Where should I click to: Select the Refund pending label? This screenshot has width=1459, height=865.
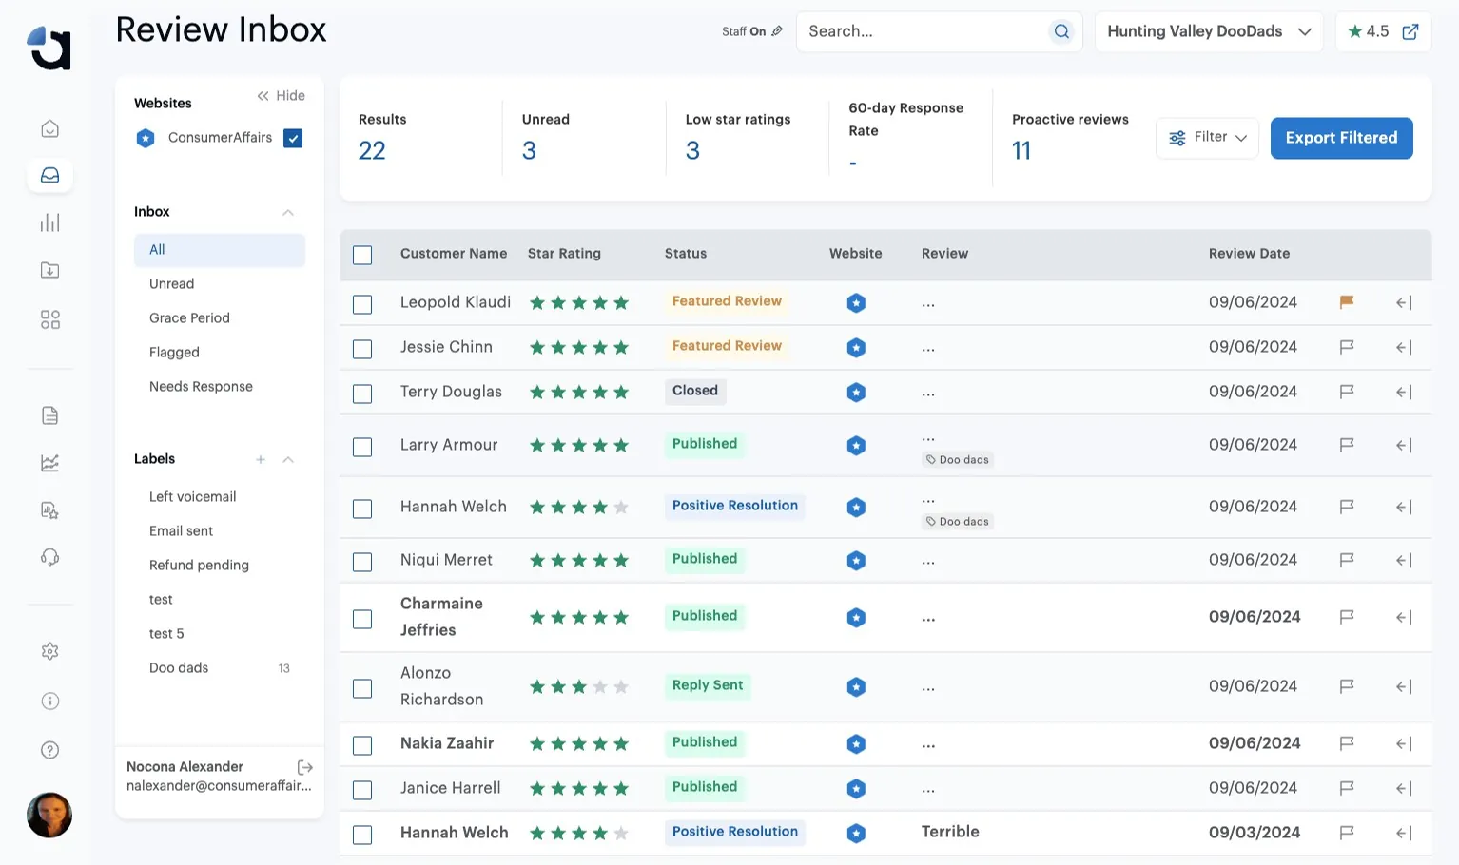pos(199,566)
